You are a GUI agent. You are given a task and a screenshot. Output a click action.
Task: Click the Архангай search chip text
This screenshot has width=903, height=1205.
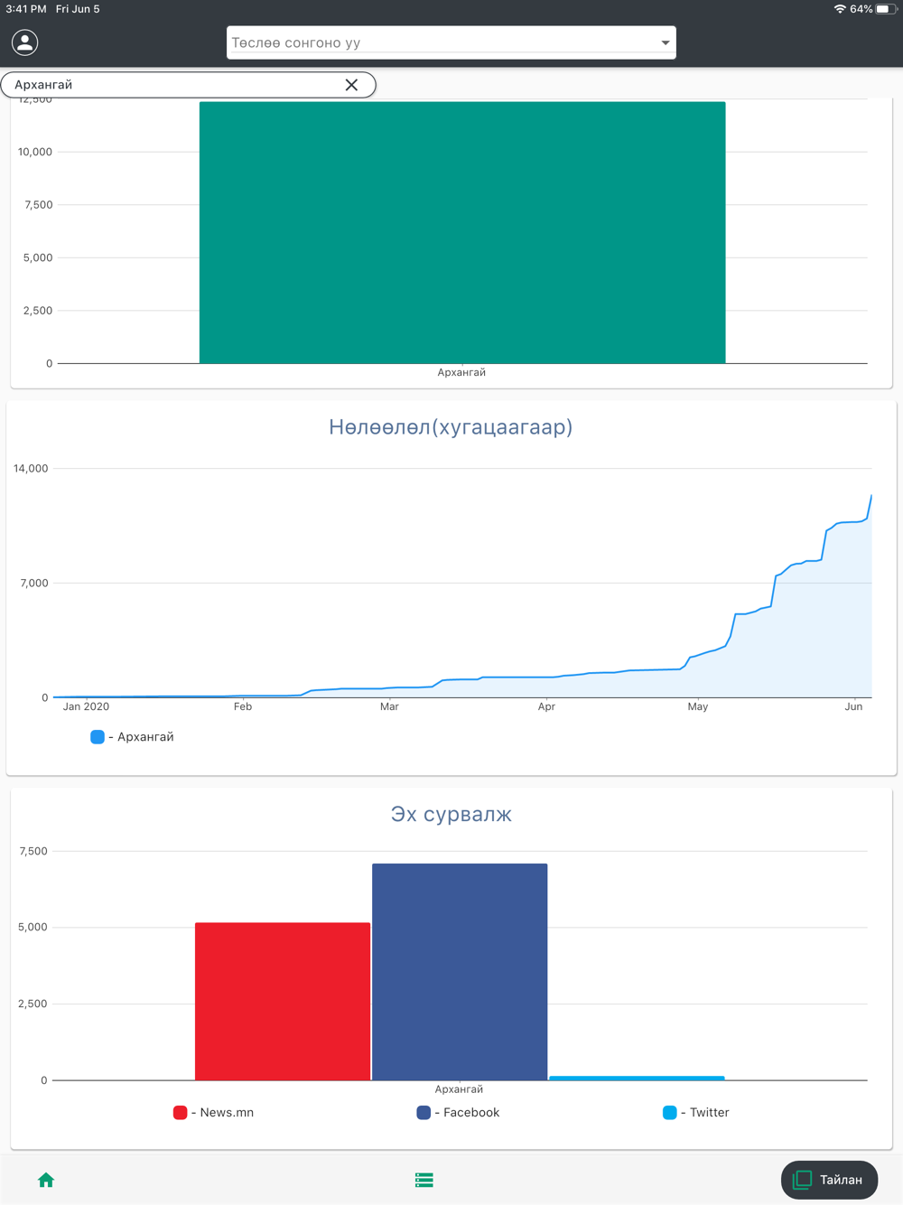coord(43,85)
